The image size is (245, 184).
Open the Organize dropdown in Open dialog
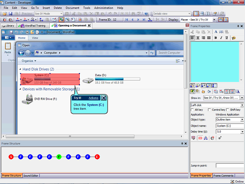pos(29,61)
